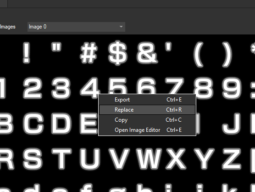Select the number 3 glyph
The image size is (255, 192).
point(61,89)
